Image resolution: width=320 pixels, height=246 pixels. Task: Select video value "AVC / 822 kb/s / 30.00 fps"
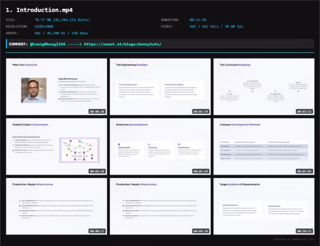(x=216, y=27)
